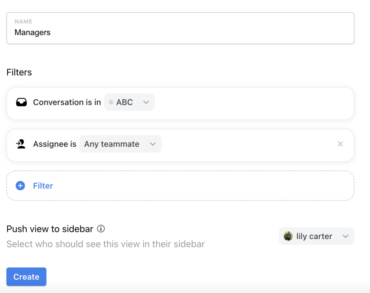Click the chevron beside Any teammate
370x293 pixels.
[x=153, y=144]
